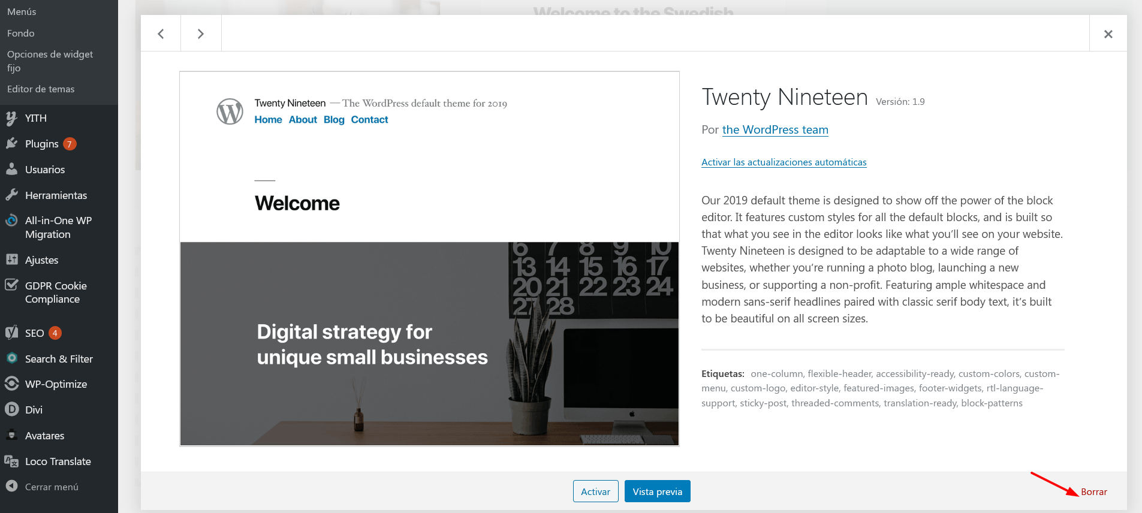Open the Loco Translate menu label
This screenshot has height=513, width=1142.
58,461
